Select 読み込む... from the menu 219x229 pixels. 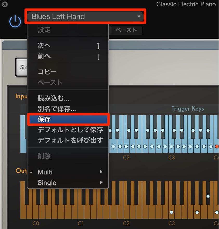click(x=68, y=98)
